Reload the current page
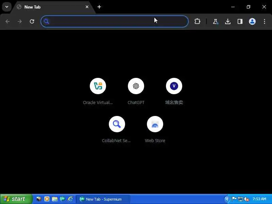The image size is (272, 204). (x=32, y=21)
